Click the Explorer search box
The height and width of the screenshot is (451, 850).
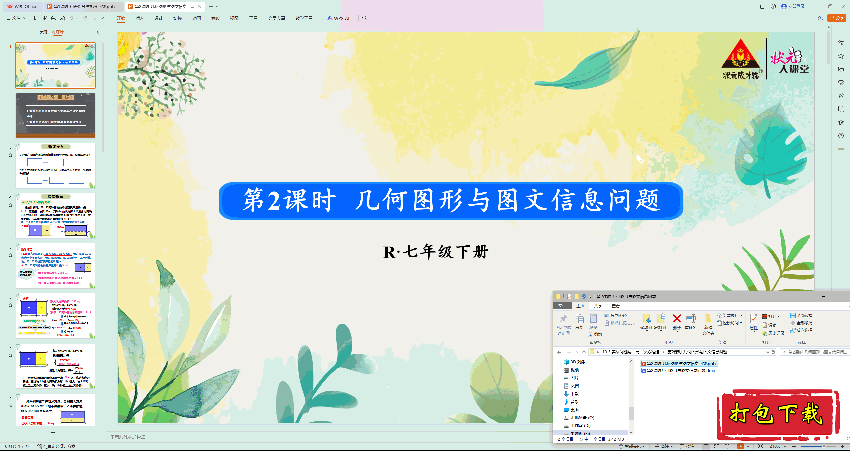click(814, 352)
